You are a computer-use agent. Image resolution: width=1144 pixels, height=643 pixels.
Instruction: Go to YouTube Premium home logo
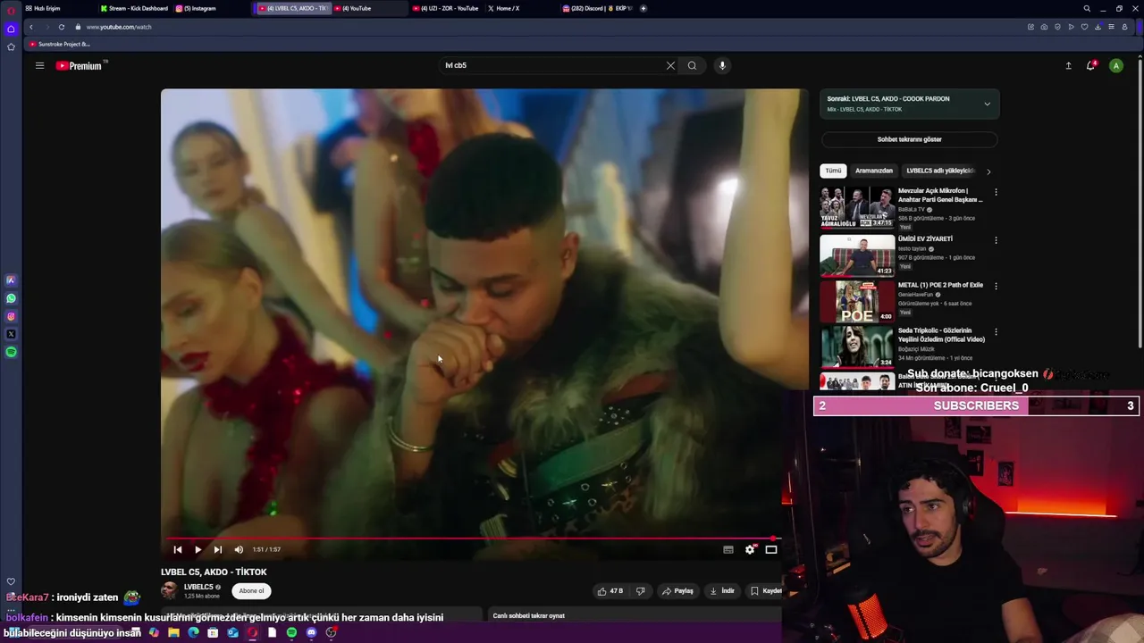[80, 65]
